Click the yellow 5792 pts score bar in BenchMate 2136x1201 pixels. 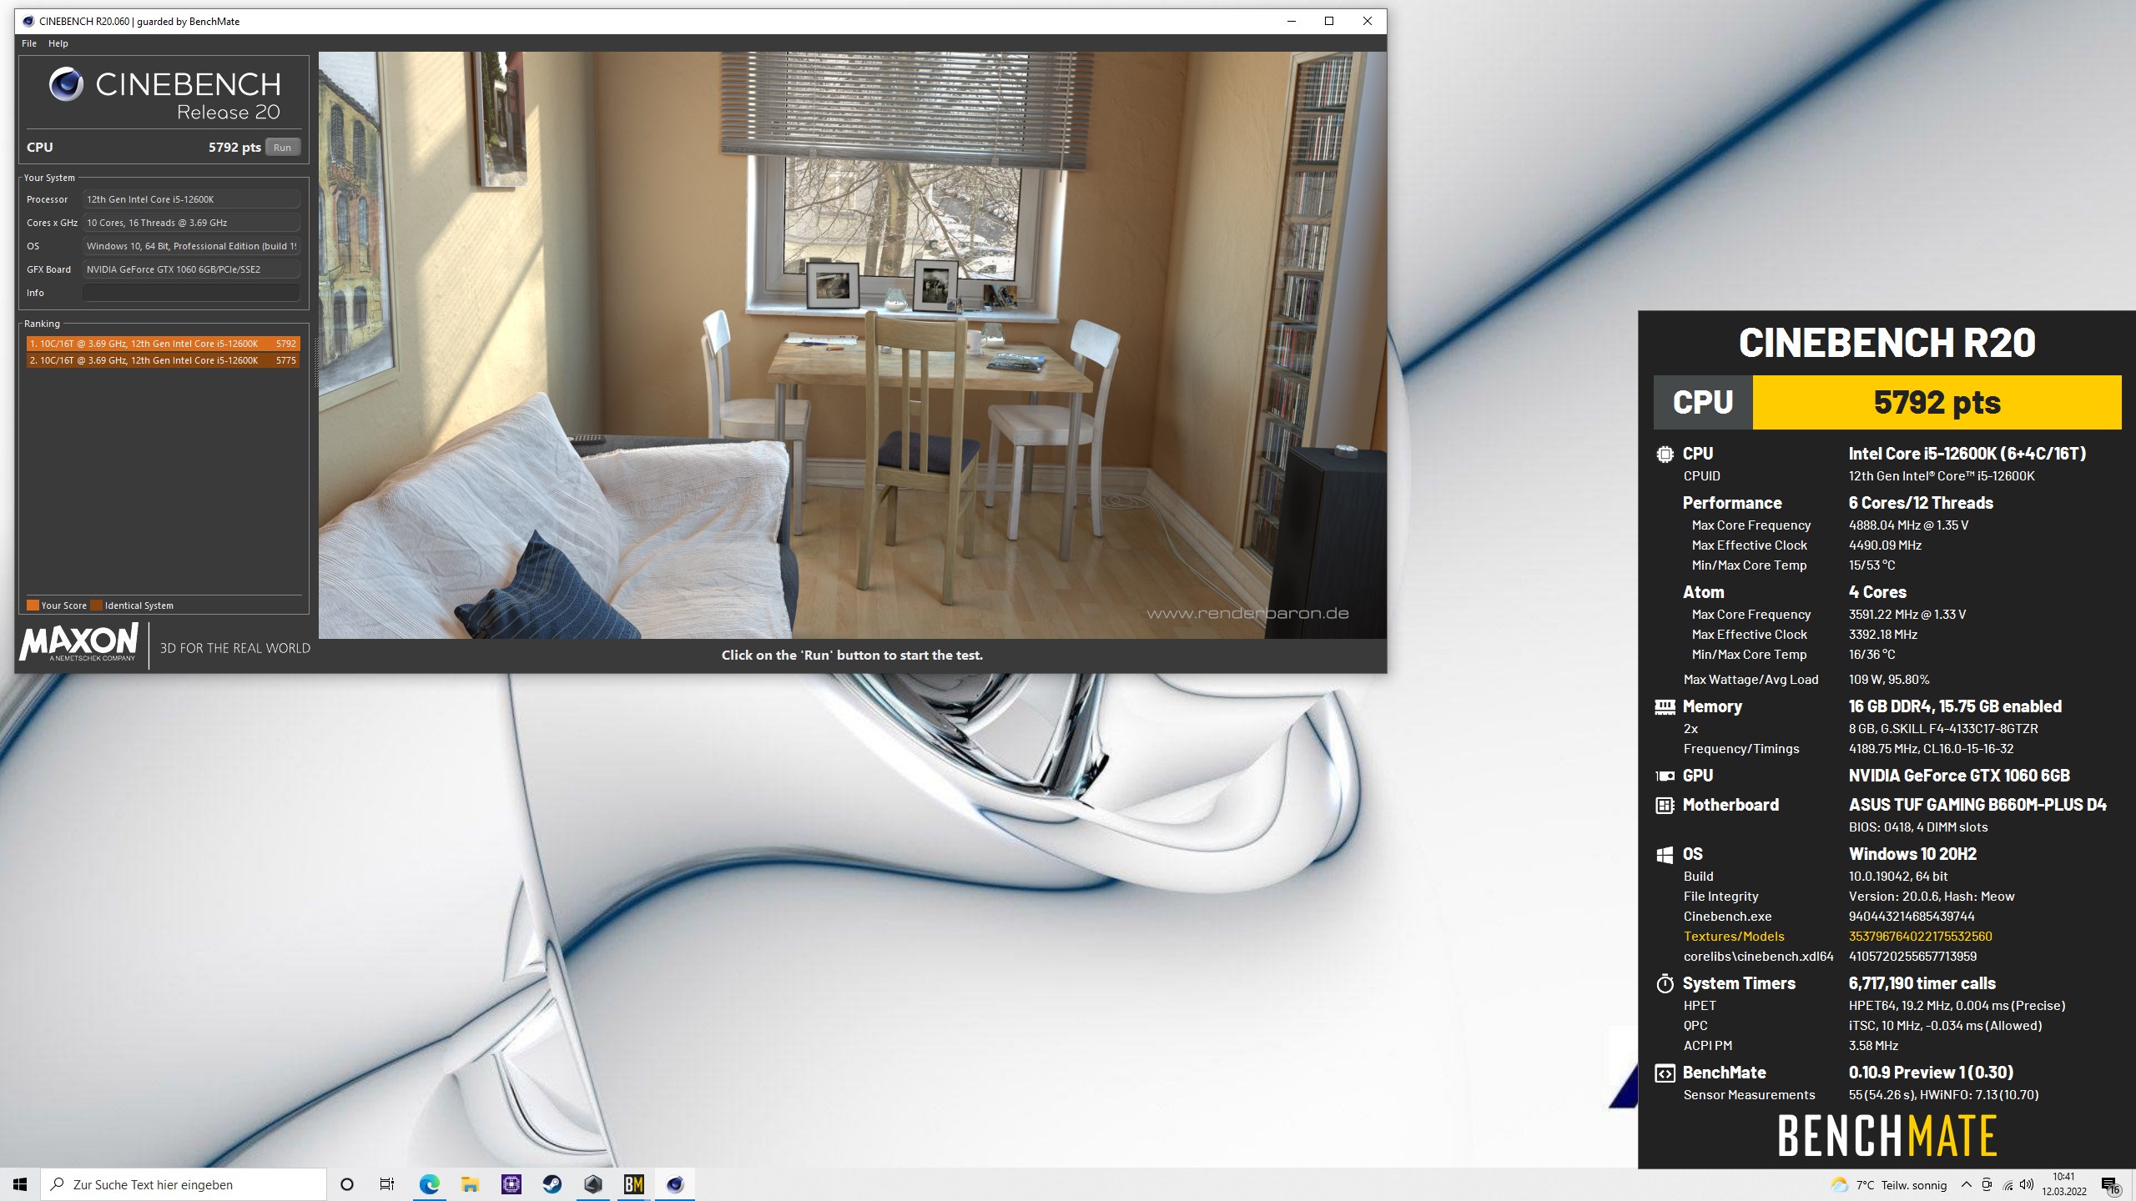pyautogui.click(x=1937, y=403)
